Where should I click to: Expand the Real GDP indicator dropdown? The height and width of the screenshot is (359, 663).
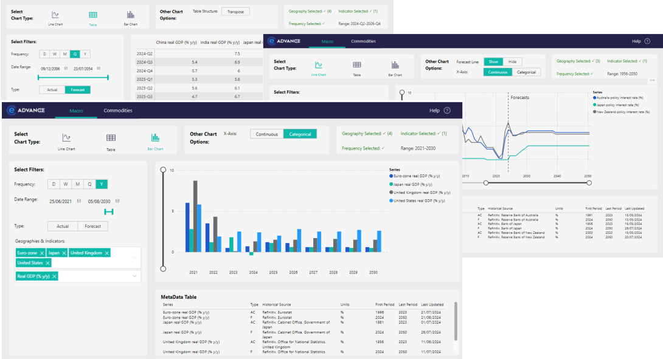(x=134, y=276)
